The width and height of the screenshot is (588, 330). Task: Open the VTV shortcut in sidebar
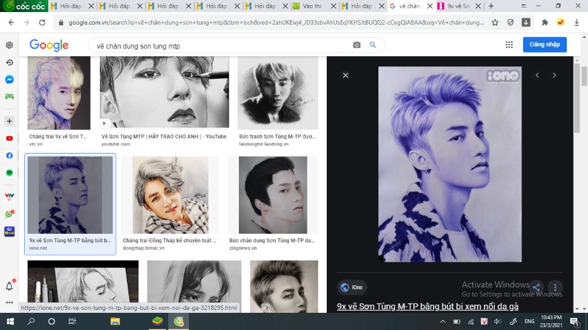point(9,197)
